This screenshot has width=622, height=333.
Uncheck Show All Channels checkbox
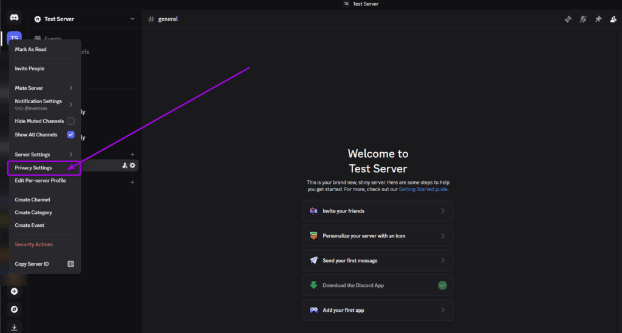tap(70, 135)
